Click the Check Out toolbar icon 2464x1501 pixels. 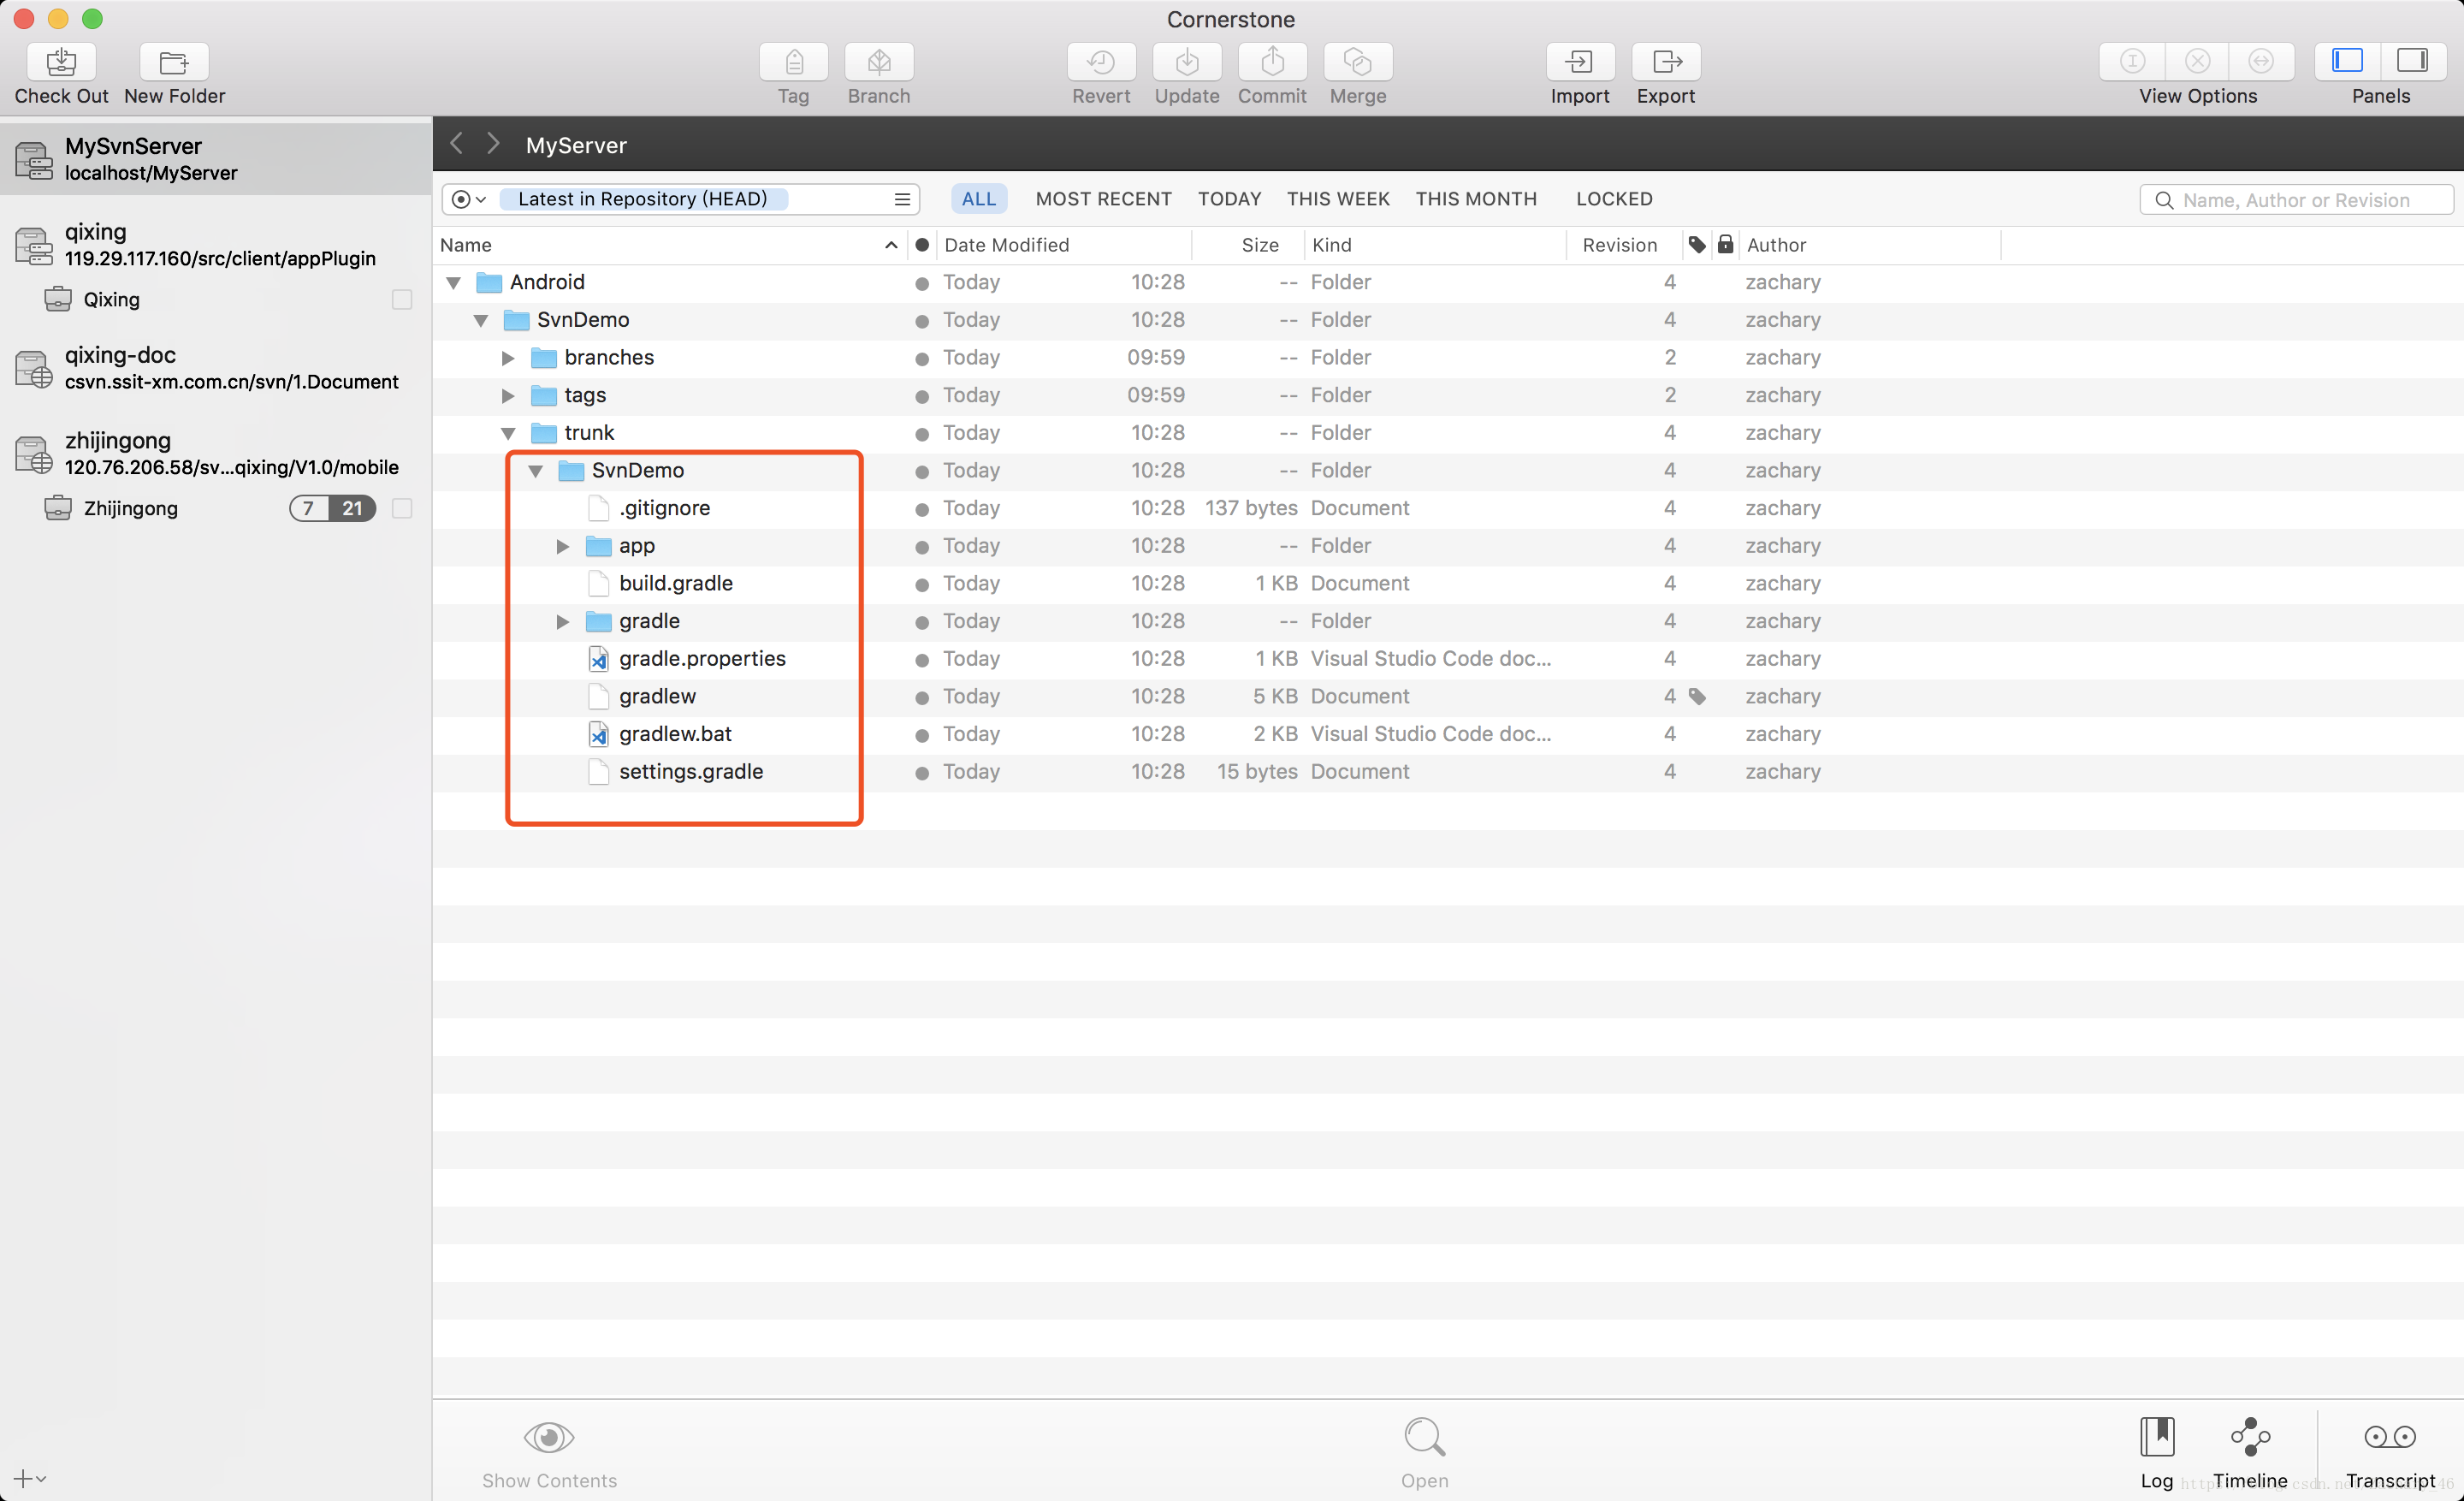pyautogui.click(x=61, y=62)
